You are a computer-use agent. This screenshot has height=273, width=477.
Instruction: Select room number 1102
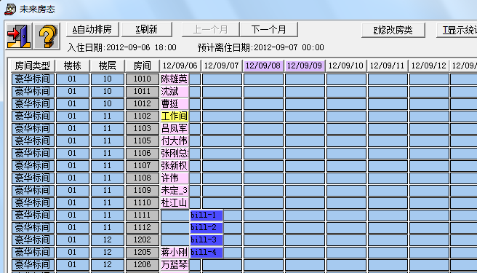click(x=143, y=116)
